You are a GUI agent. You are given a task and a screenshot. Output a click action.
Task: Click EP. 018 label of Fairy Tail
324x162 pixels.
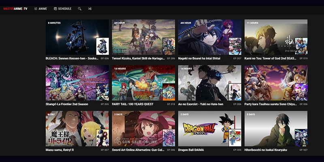171,104
